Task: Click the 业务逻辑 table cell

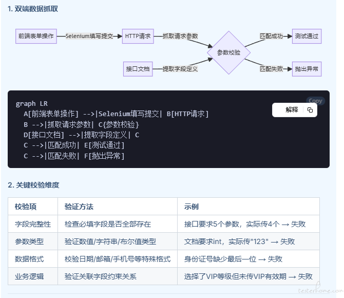Action: click(33, 276)
